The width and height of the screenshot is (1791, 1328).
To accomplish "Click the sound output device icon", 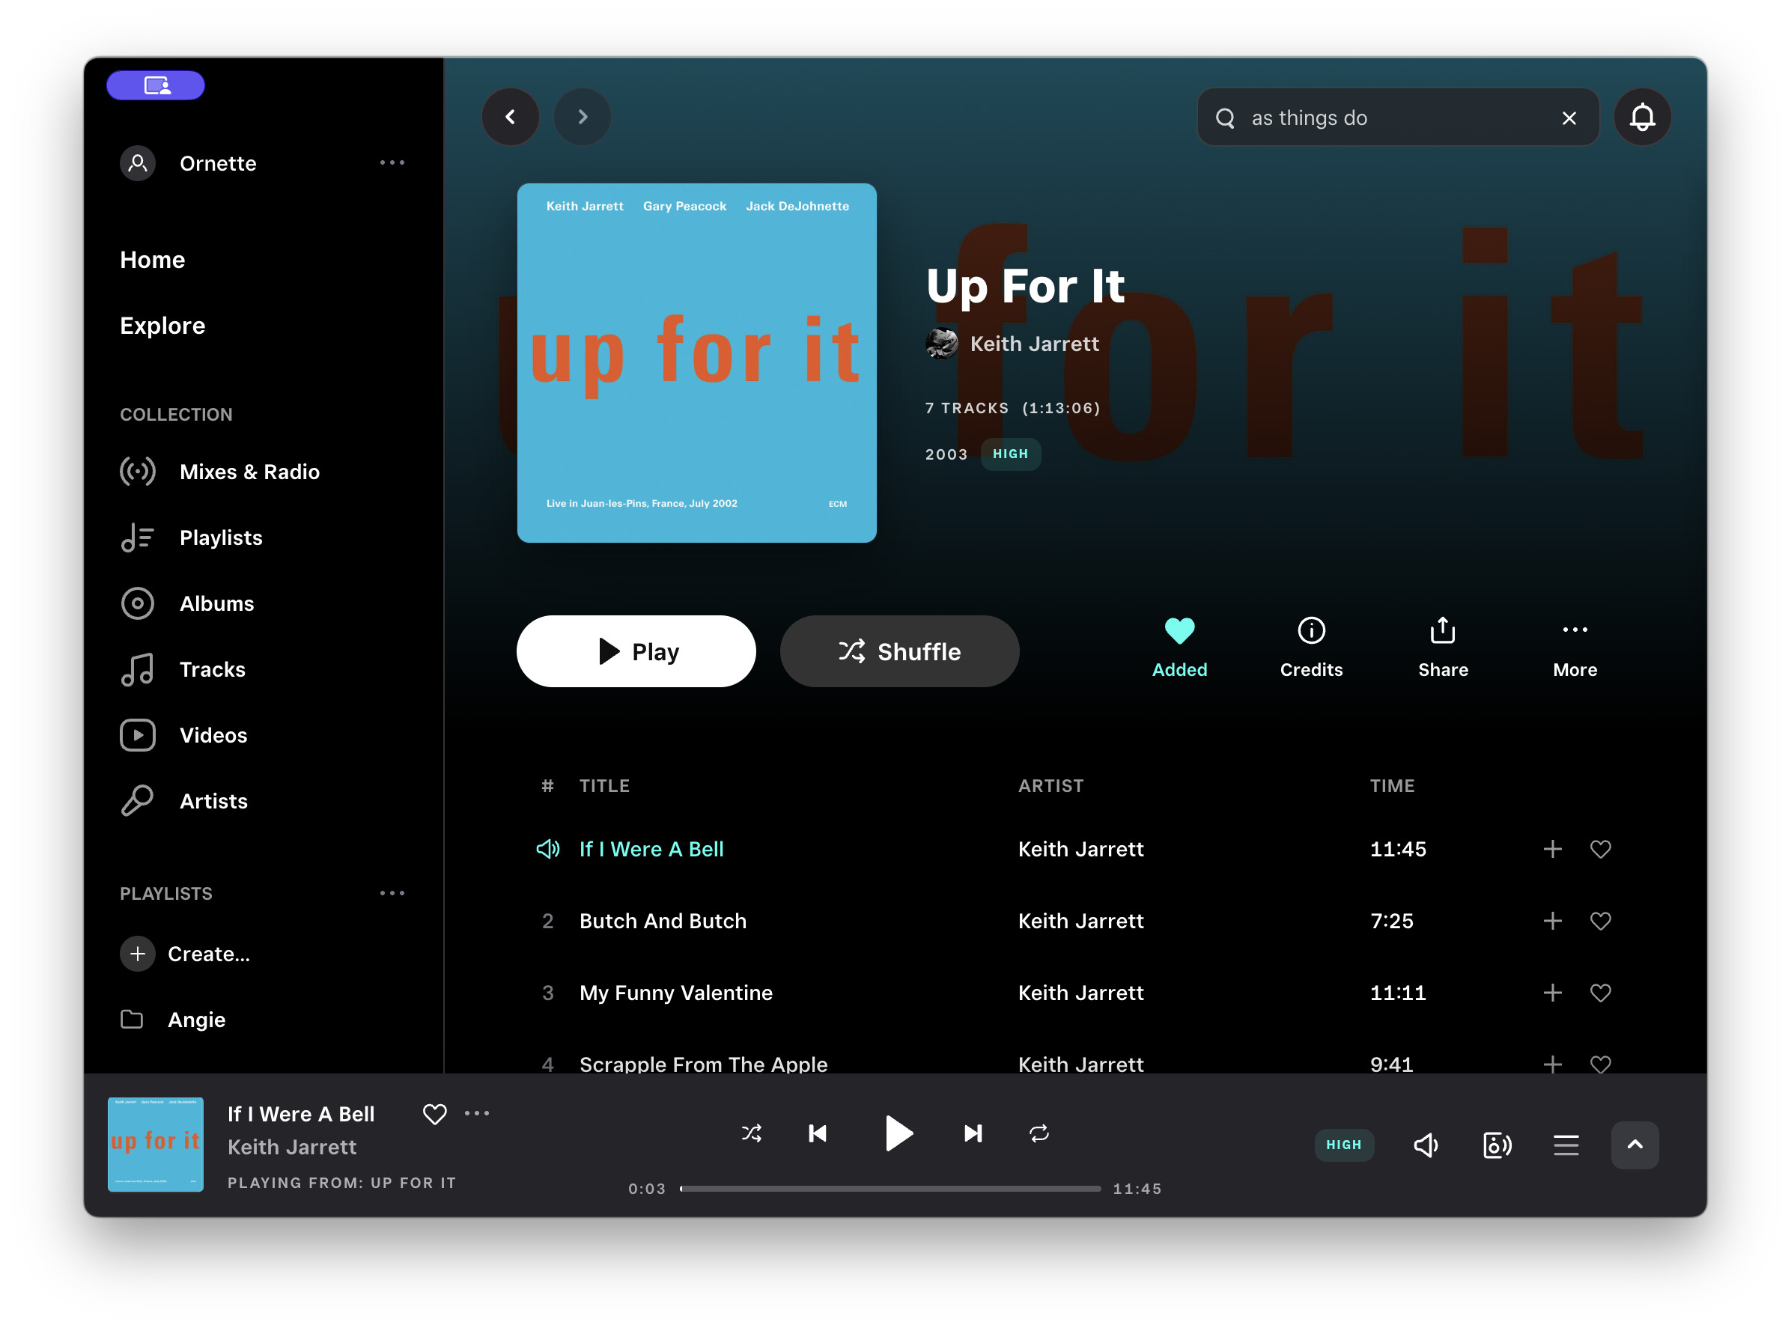I will pos(1496,1145).
